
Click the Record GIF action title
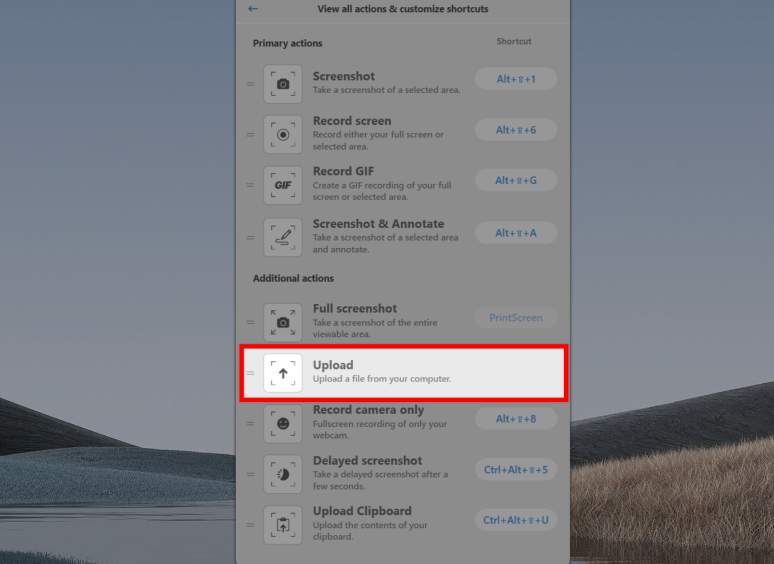[x=344, y=171]
